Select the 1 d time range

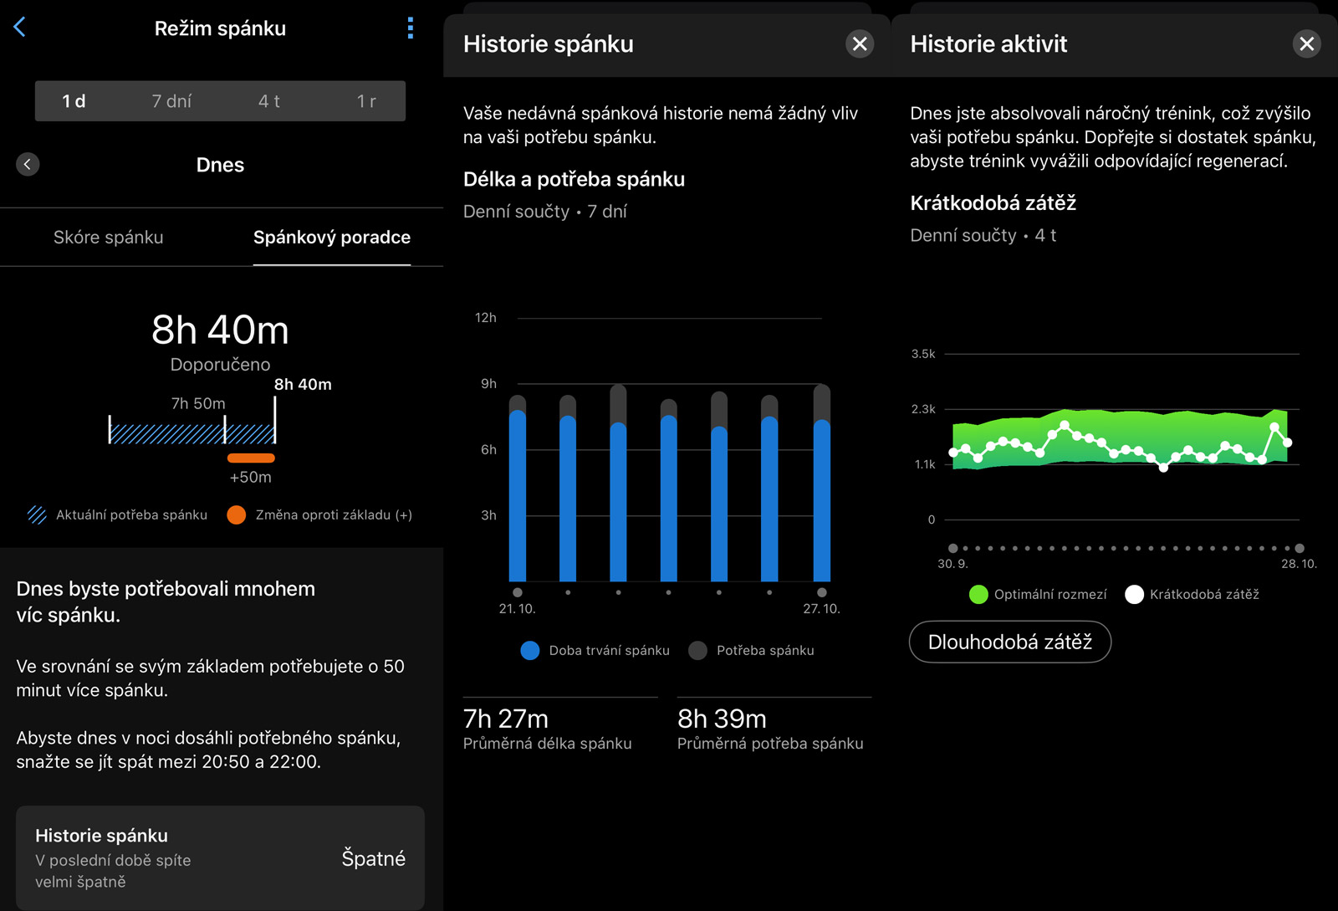(x=74, y=101)
